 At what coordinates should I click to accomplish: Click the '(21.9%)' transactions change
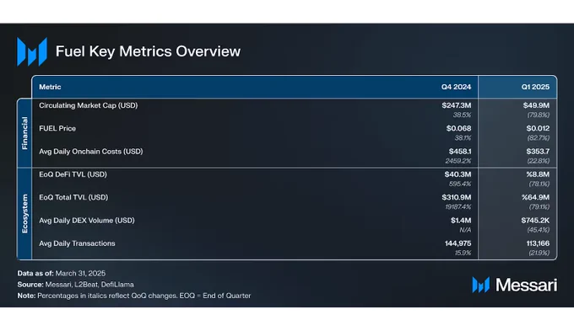pos(539,254)
